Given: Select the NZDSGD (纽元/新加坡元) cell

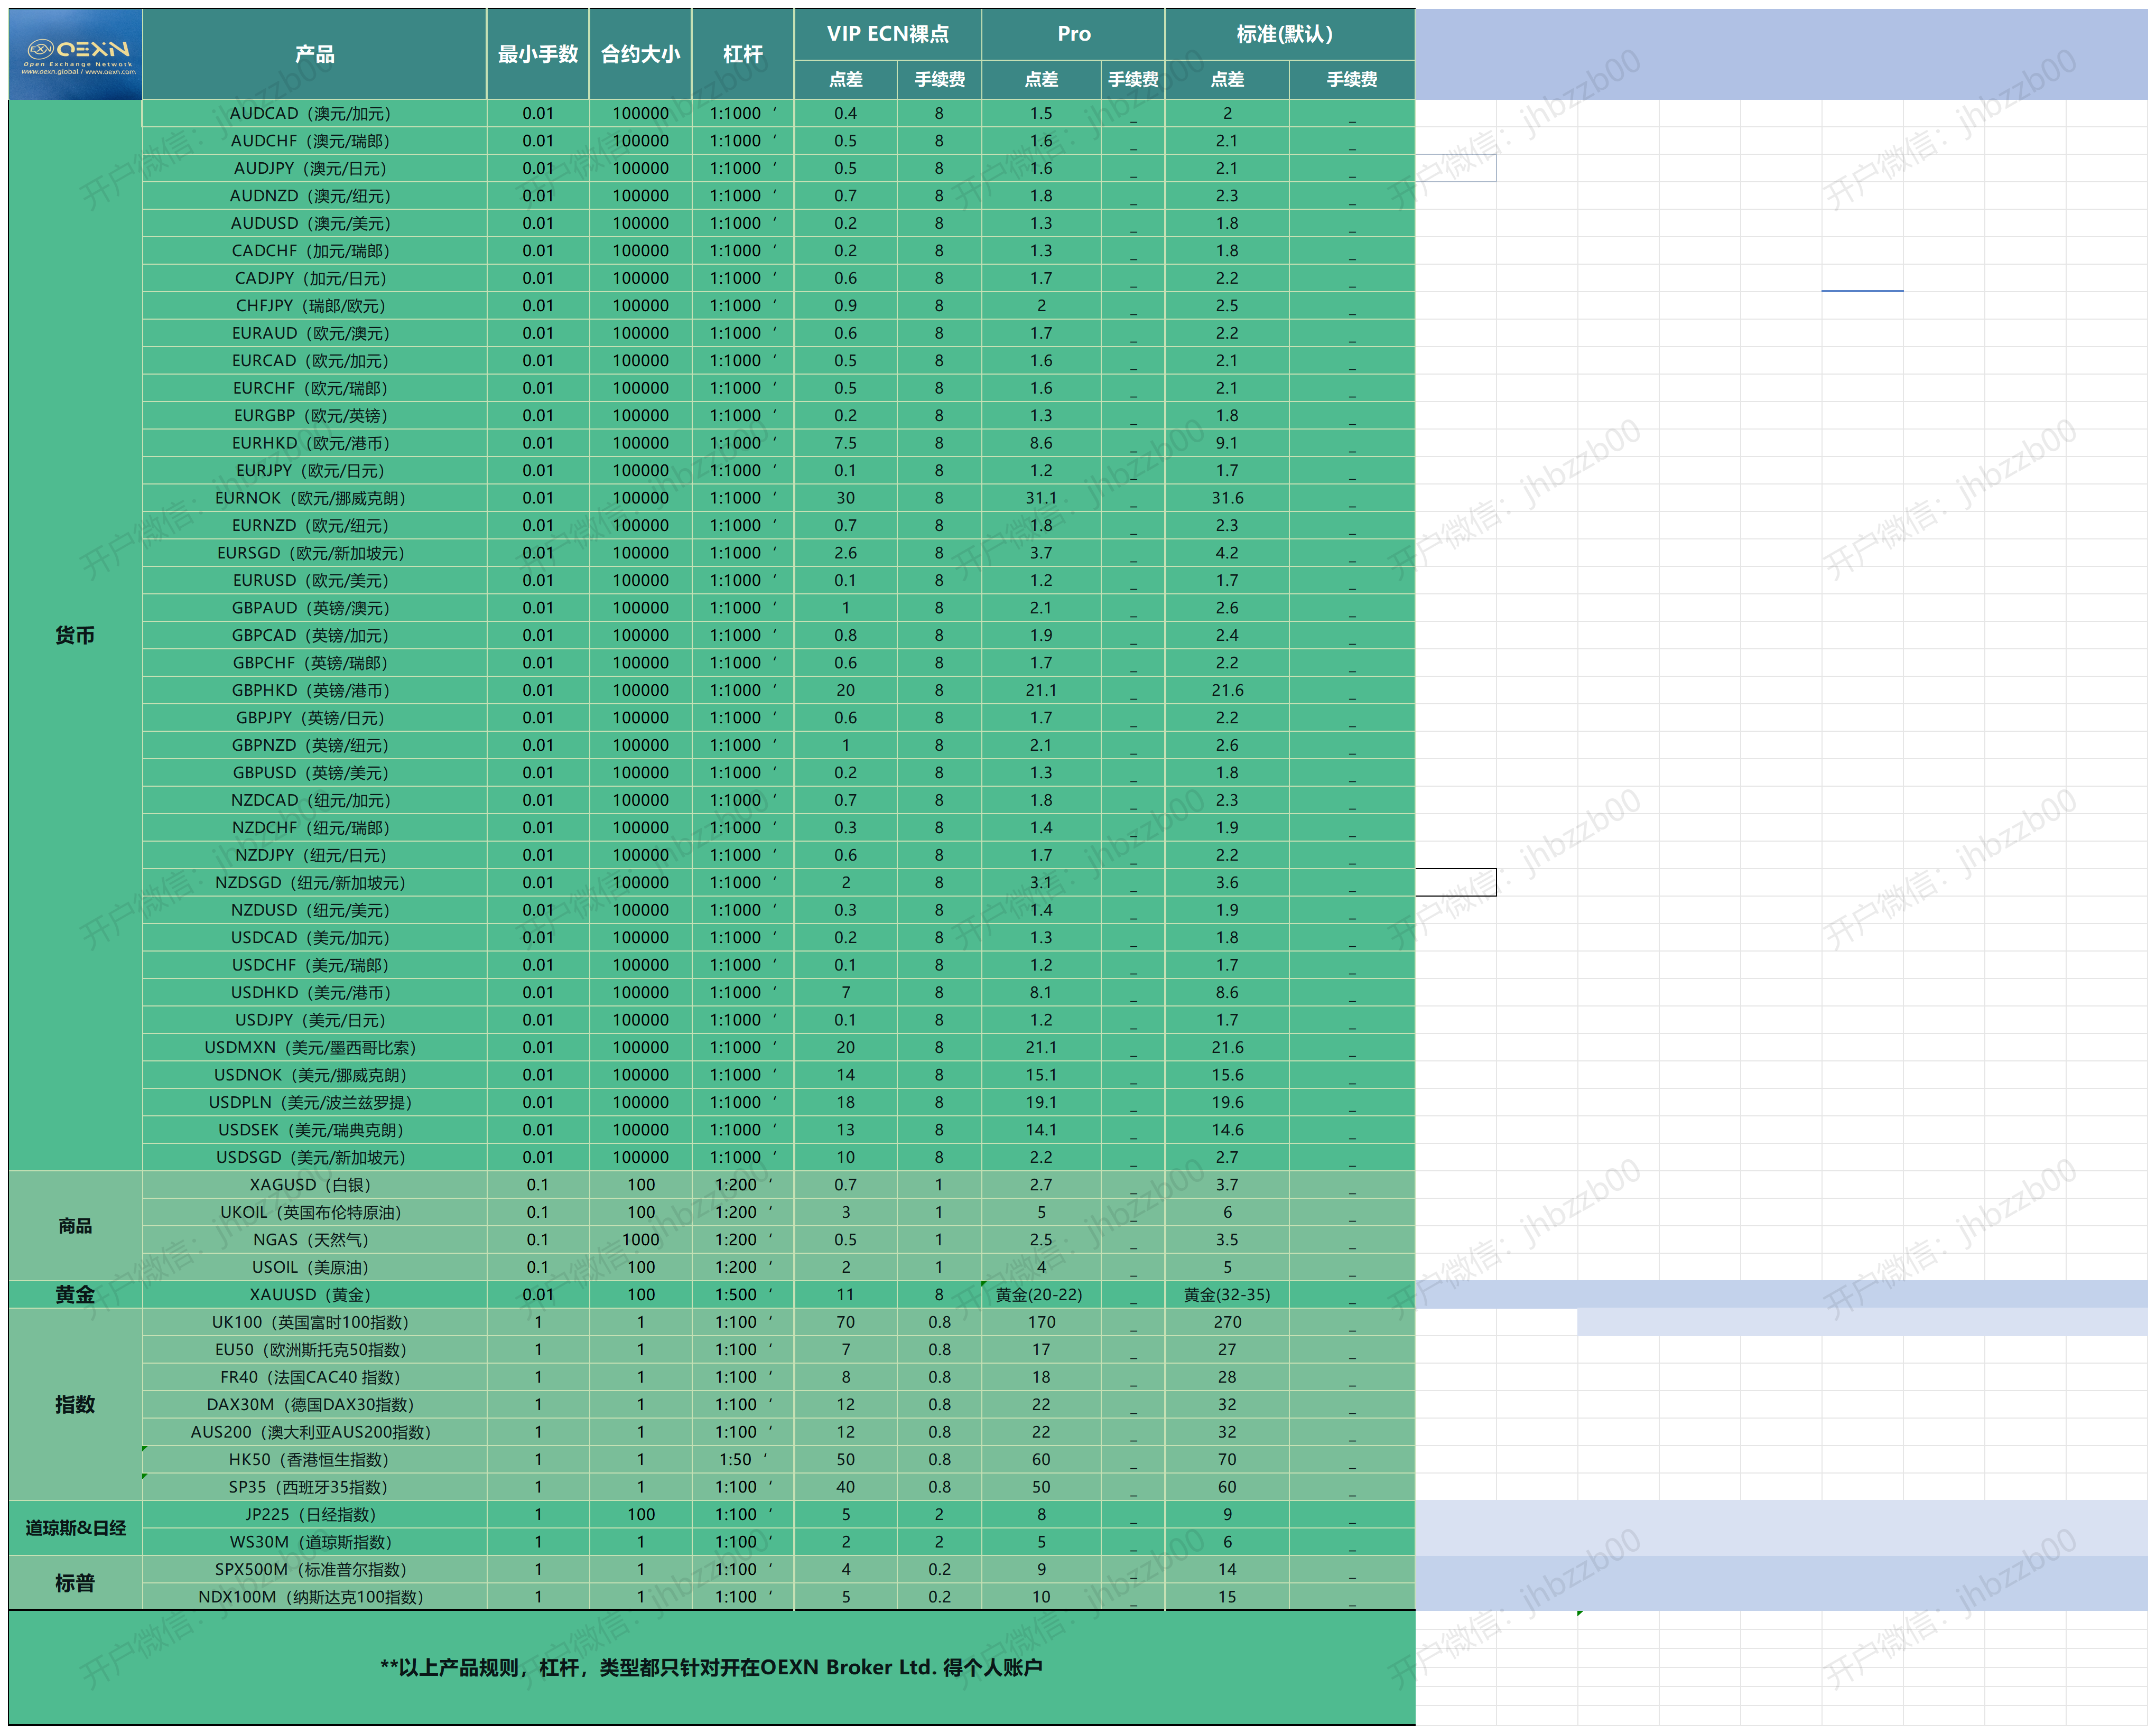Looking at the screenshot, I should point(314,882).
